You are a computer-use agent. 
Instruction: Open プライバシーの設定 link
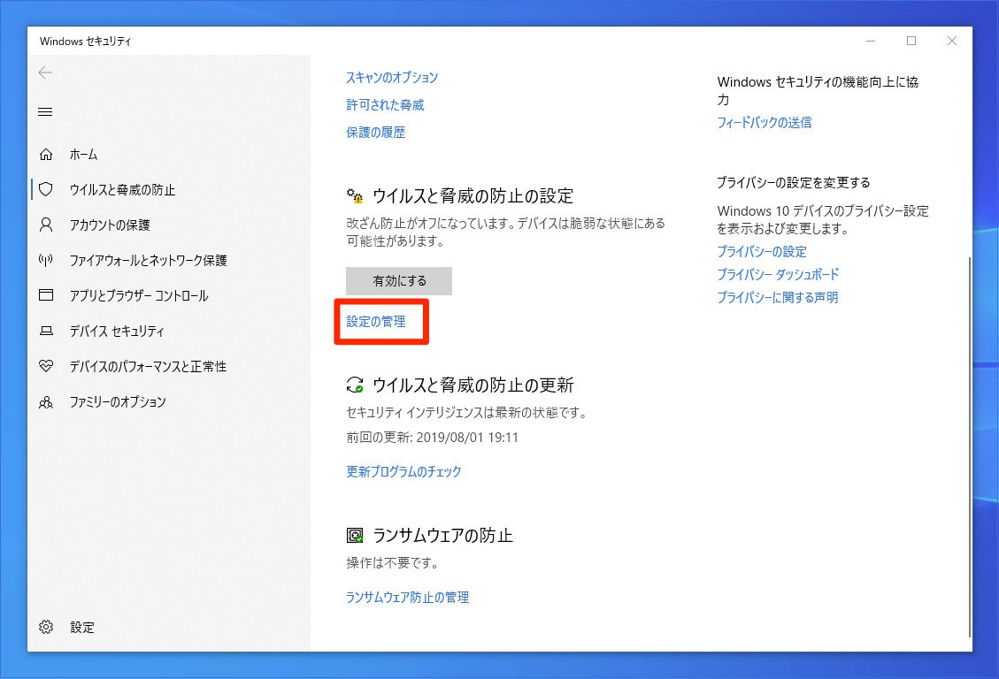pos(762,252)
